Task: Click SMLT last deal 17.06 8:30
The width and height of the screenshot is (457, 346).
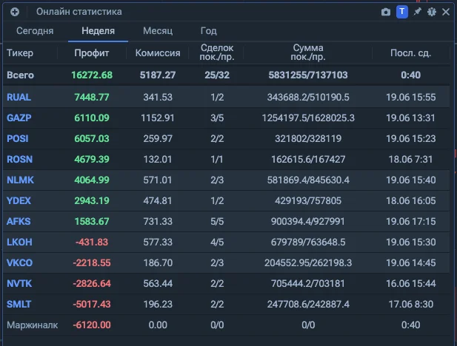Action: click(410, 304)
